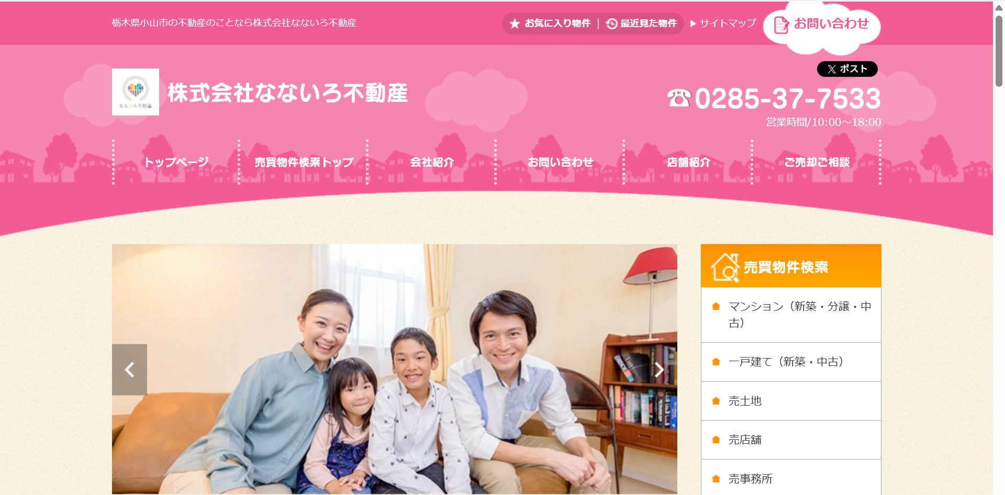Open the トップページ navigation item
The width and height of the screenshot is (1005, 495).
(x=176, y=162)
